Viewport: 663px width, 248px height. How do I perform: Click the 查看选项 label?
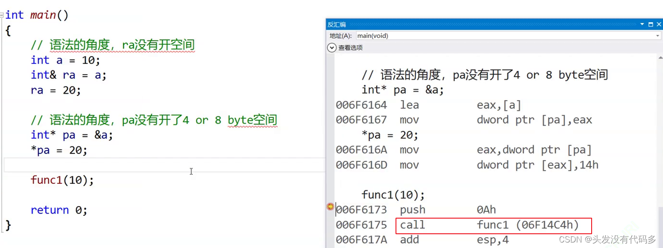point(350,47)
